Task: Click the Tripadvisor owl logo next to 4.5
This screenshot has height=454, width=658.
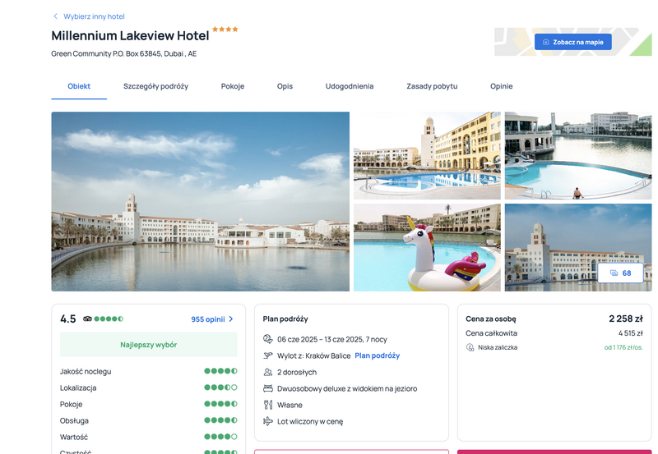Action: 87,319
